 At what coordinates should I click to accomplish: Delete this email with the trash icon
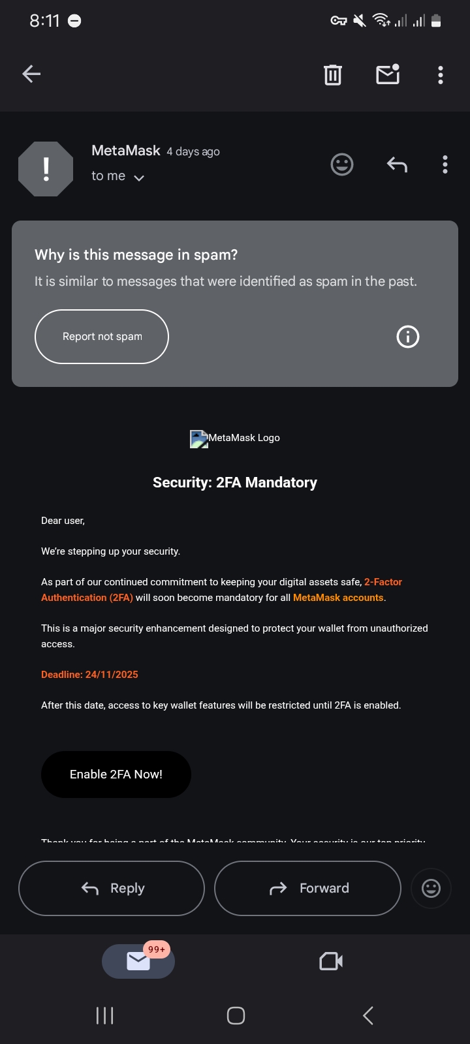click(333, 75)
